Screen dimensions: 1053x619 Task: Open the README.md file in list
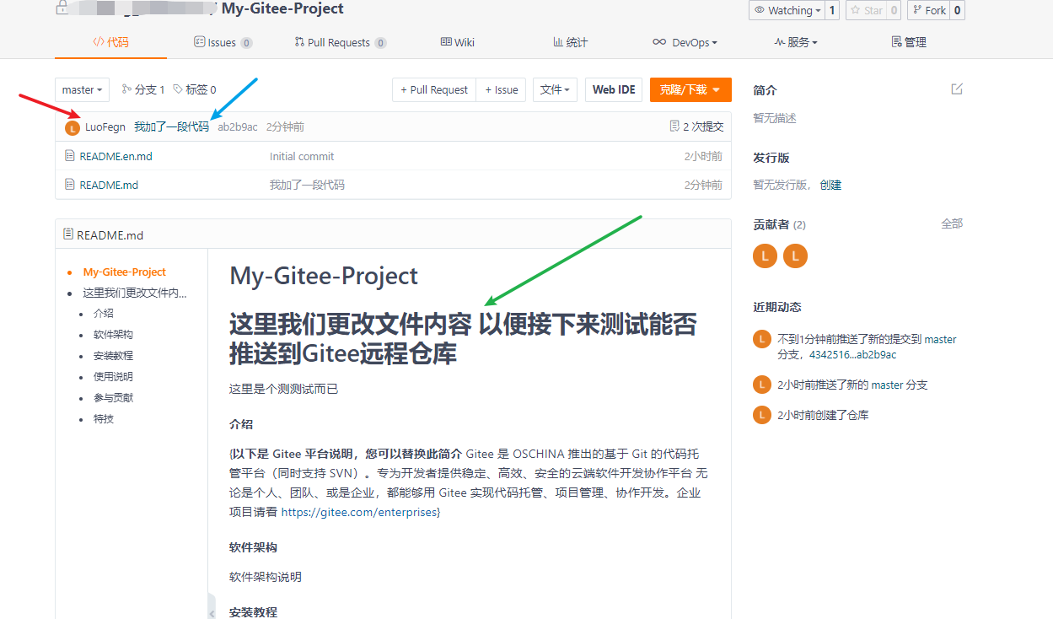[x=109, y=185]
